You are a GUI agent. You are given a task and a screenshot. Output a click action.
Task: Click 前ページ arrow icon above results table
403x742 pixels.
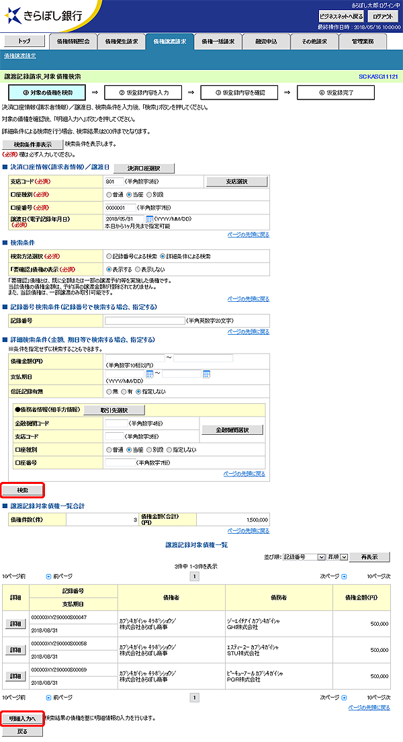tap(48, 577)
